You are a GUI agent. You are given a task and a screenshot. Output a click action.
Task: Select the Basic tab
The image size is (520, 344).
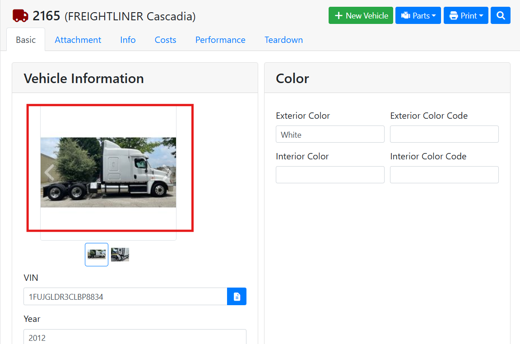click(x=26, y=40)
